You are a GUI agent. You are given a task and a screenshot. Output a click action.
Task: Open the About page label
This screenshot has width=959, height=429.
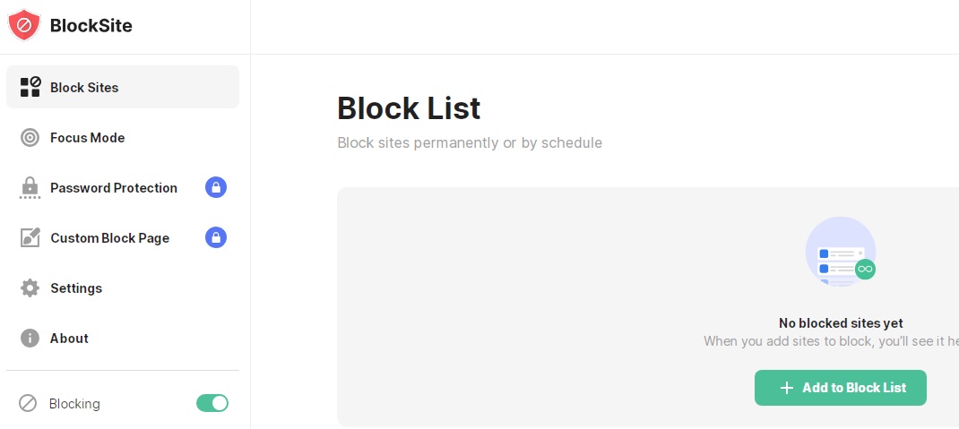click(x=69, y=338)
